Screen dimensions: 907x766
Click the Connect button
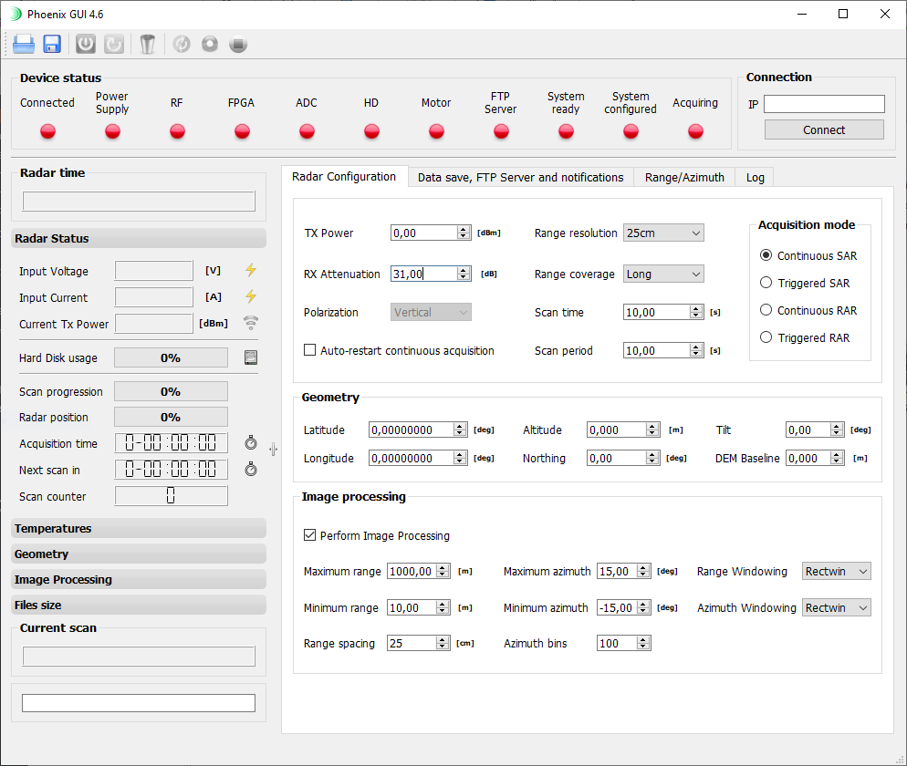[x=824, y=129]
